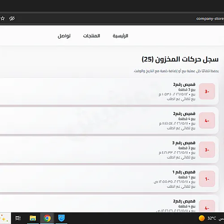Viewport: 224px width, 224px height.
Task: Click the -4 badge of second log entry
Action: tap(207, 121)
